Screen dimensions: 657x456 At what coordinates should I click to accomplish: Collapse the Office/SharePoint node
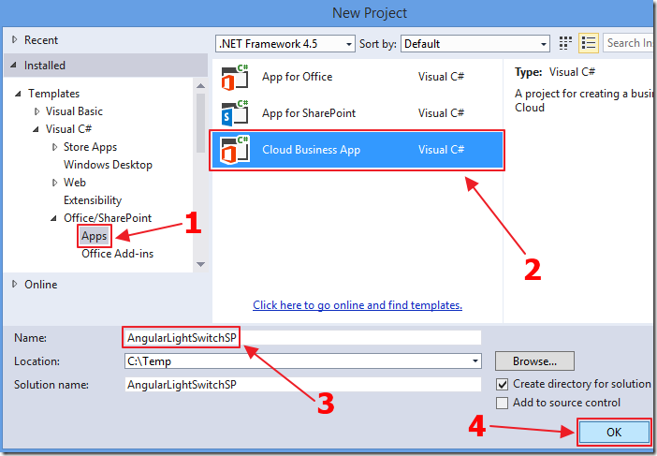point(53,218)
